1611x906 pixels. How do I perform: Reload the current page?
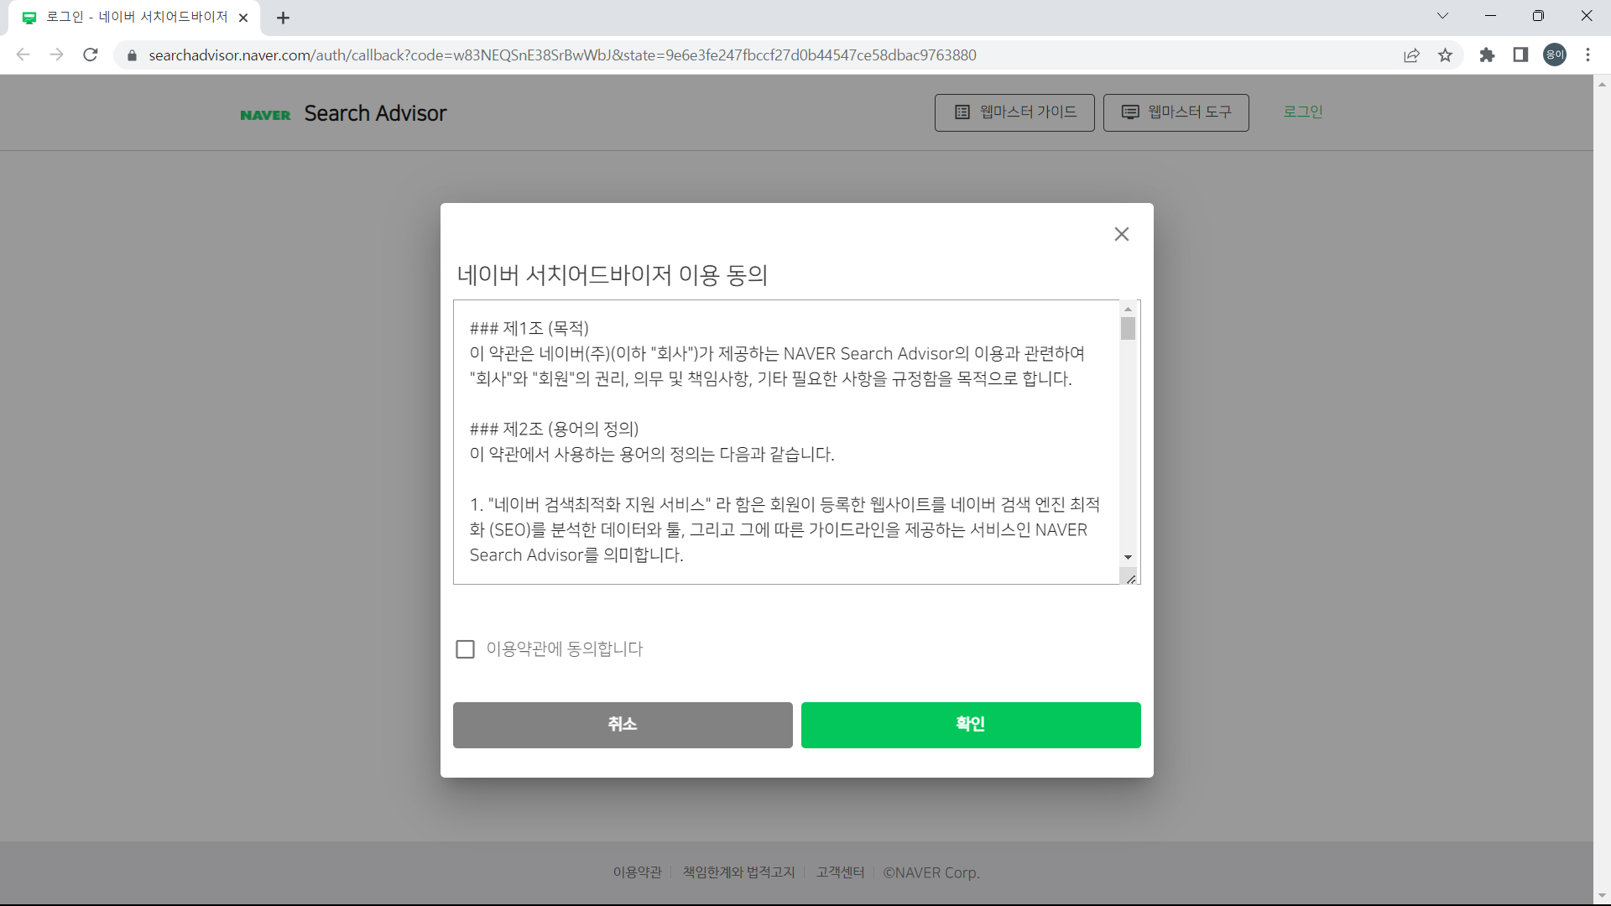point(90,55)
